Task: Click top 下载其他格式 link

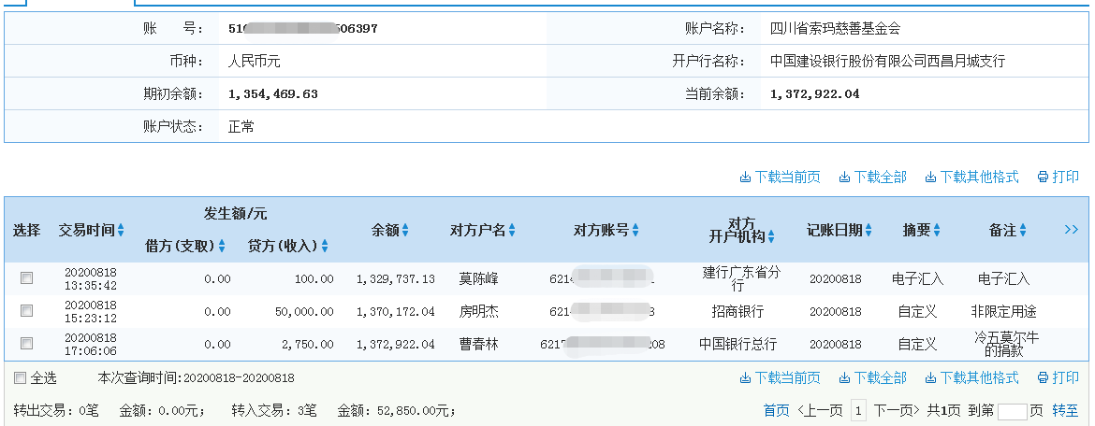Action: coord(972,177)
